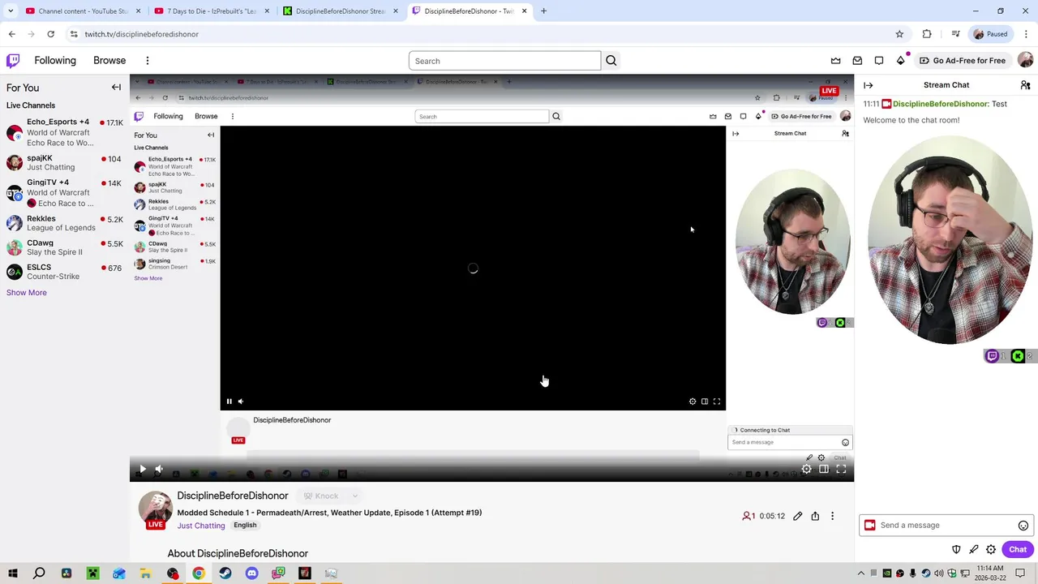This screenshot has width=1038, height=584.
Task: Click the shield moderation icon below chat
Action: [956, 550]
